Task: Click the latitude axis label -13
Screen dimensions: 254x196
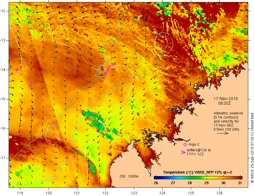Action: pos(3,40)
